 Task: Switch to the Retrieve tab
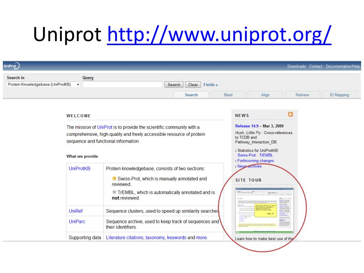pos(302,95)
